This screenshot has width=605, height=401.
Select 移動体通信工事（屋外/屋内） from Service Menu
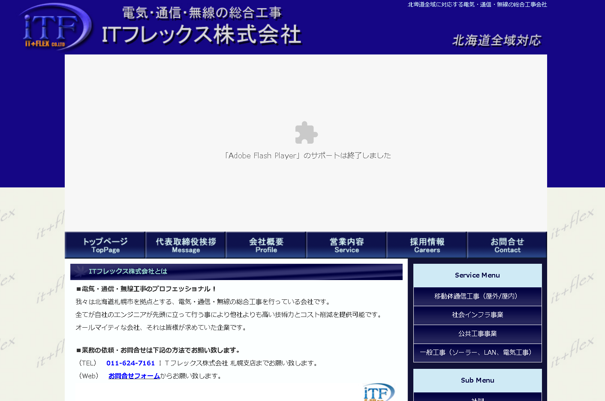click(477, 296)
